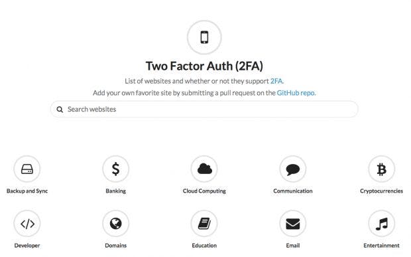Open the Email envelope icon
This screenshot has width=411, height=257.
[293, 224]
